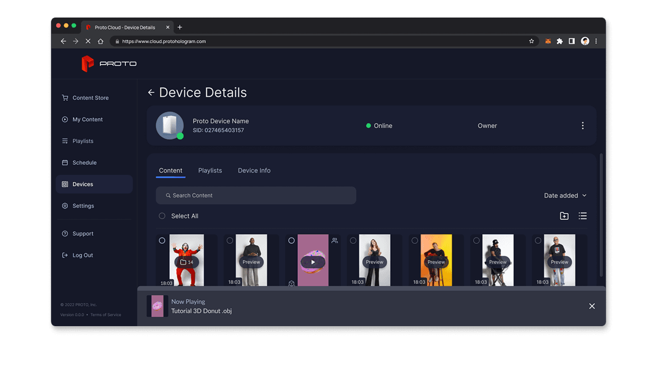Click the browser back arrow
Screen dimensions: 657x370
(63, 41)
